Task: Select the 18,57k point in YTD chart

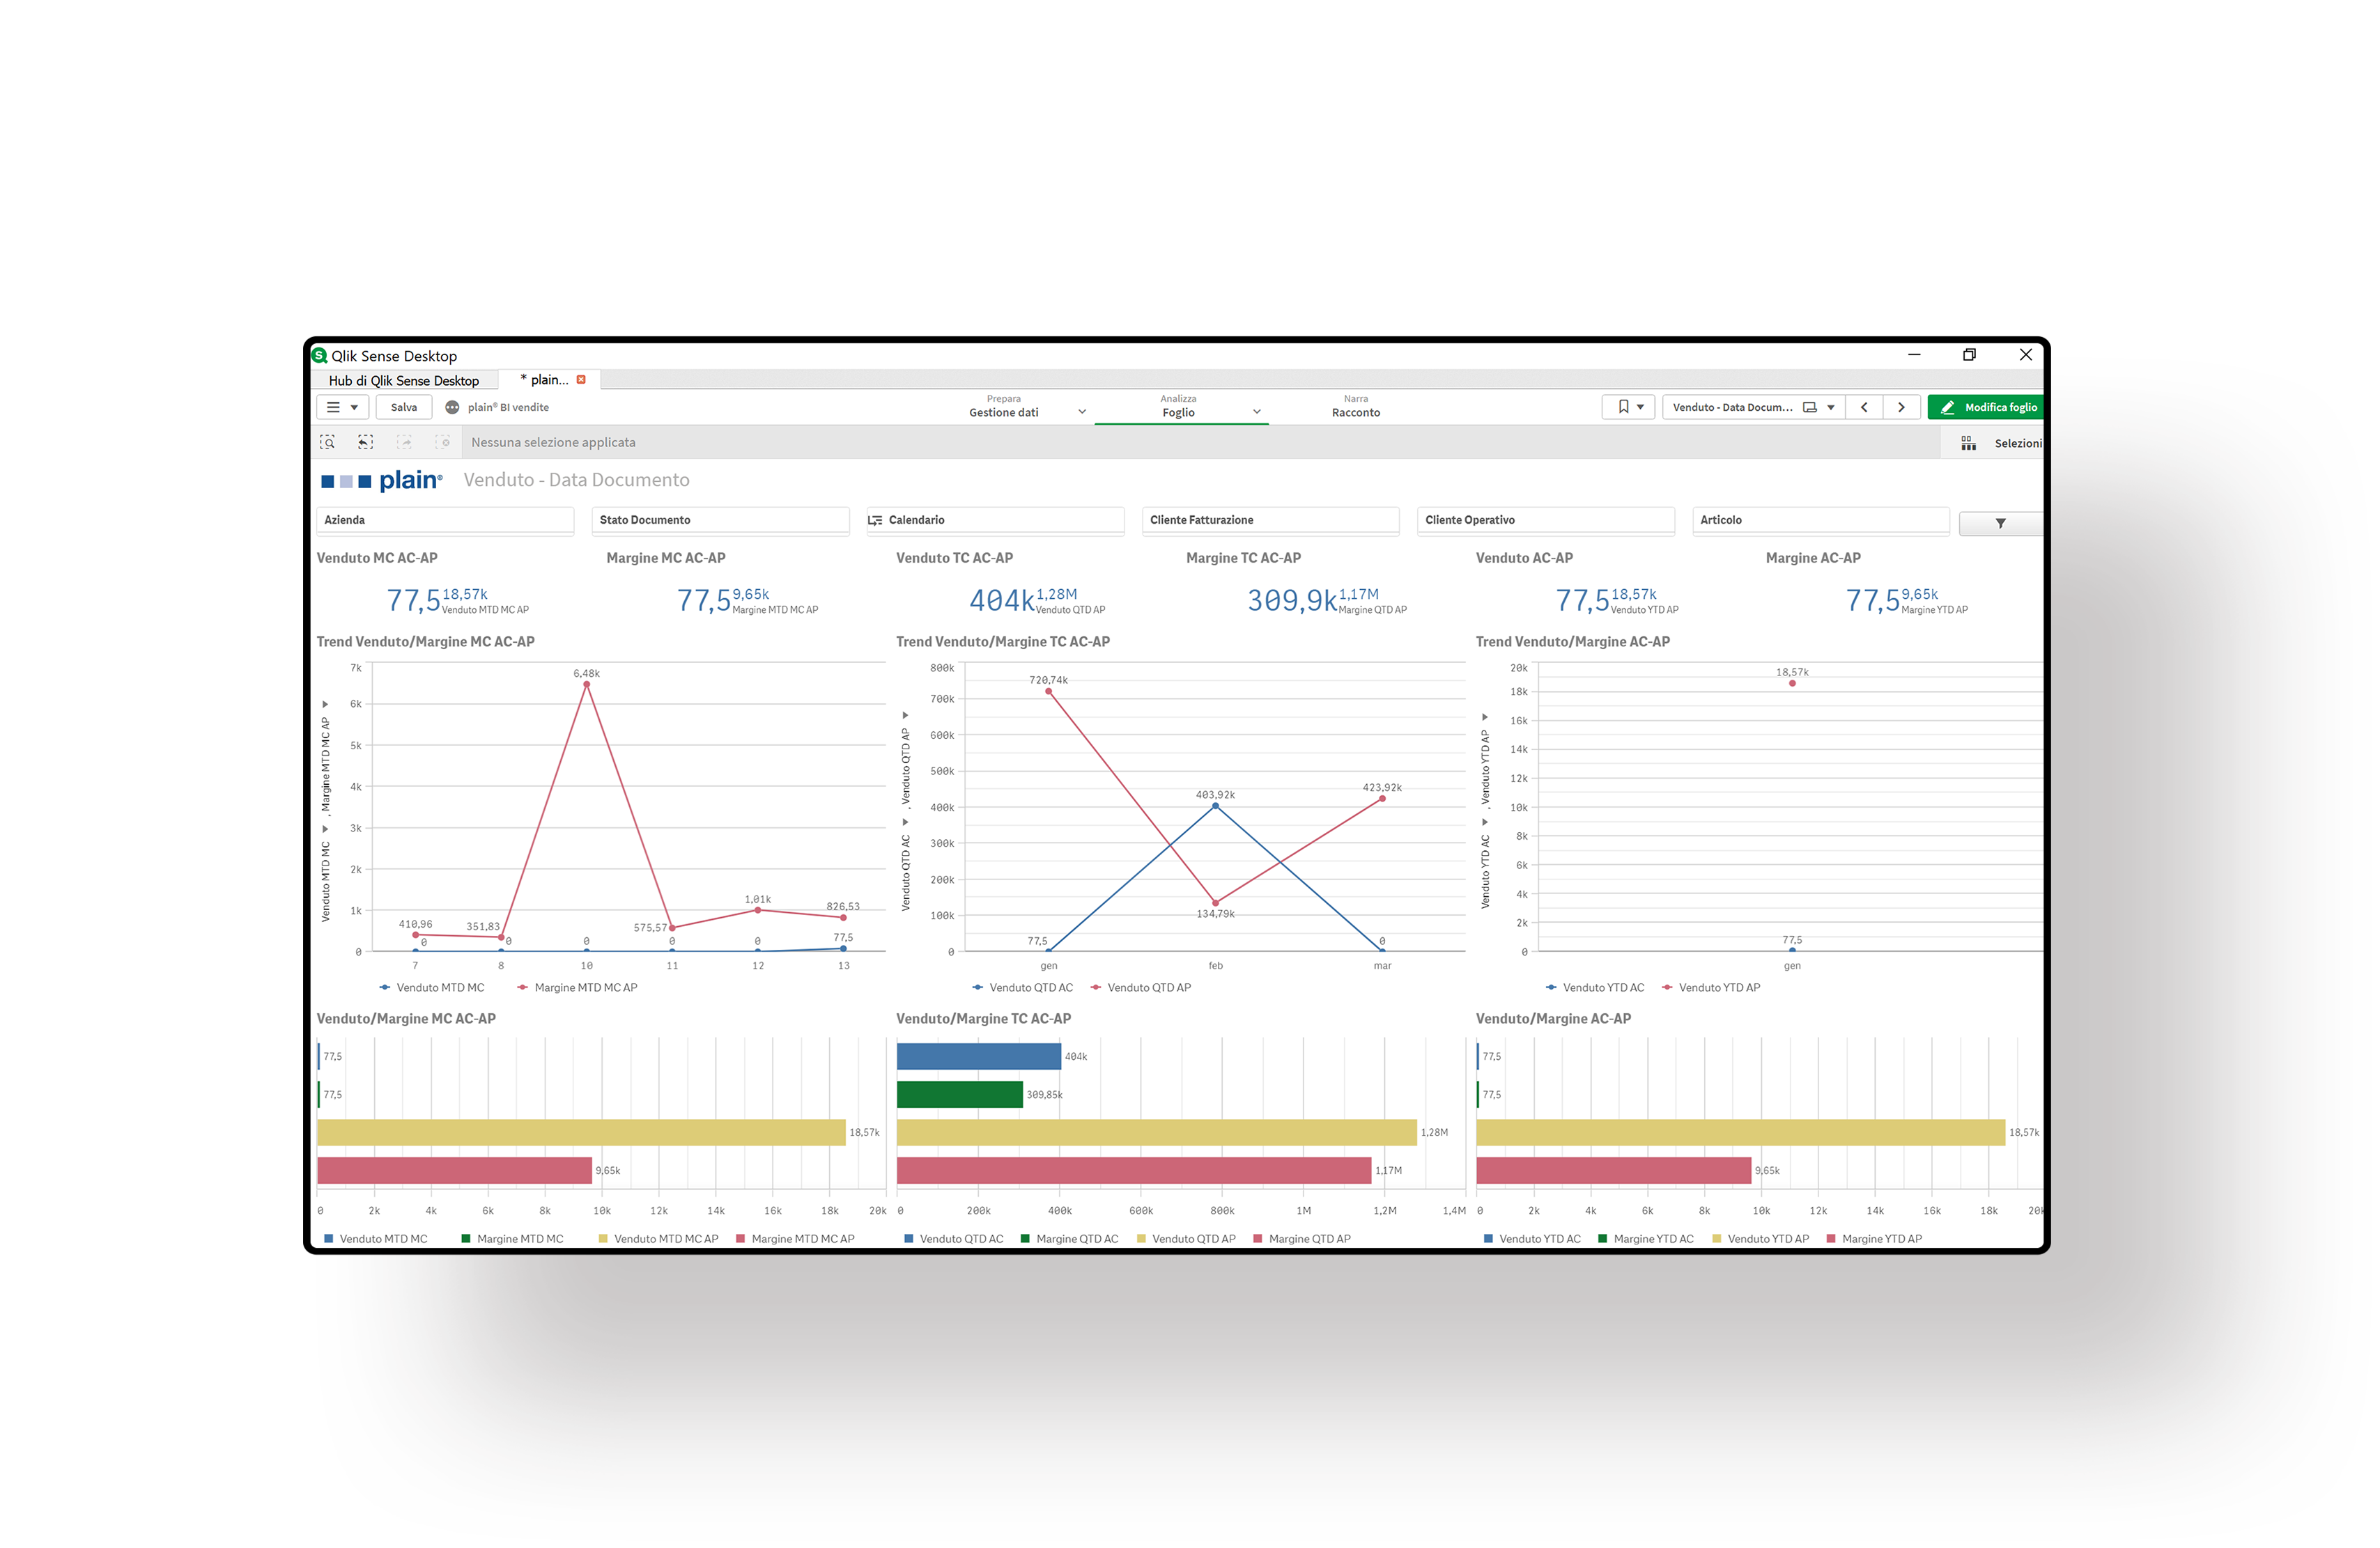Action: (x=1793, y=684)
